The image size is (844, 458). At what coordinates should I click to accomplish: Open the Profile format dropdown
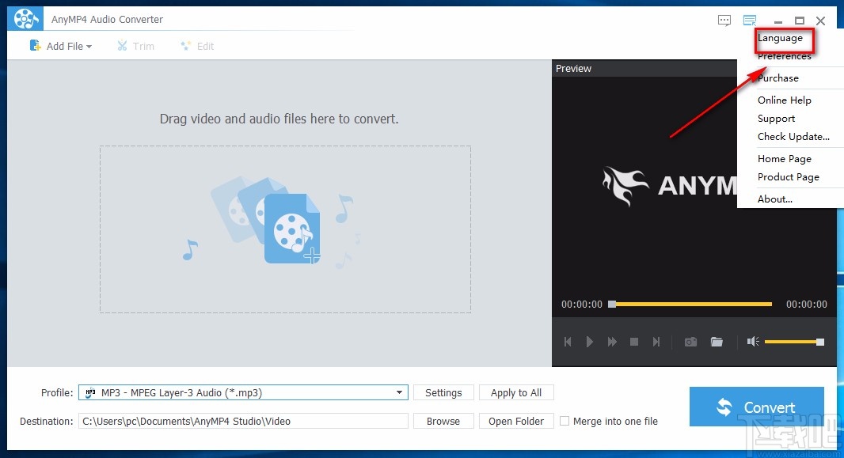(400, 392)
